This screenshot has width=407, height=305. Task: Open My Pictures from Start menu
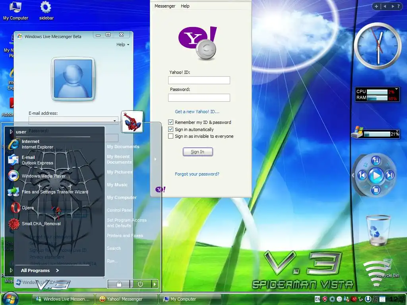pos(120,172)
